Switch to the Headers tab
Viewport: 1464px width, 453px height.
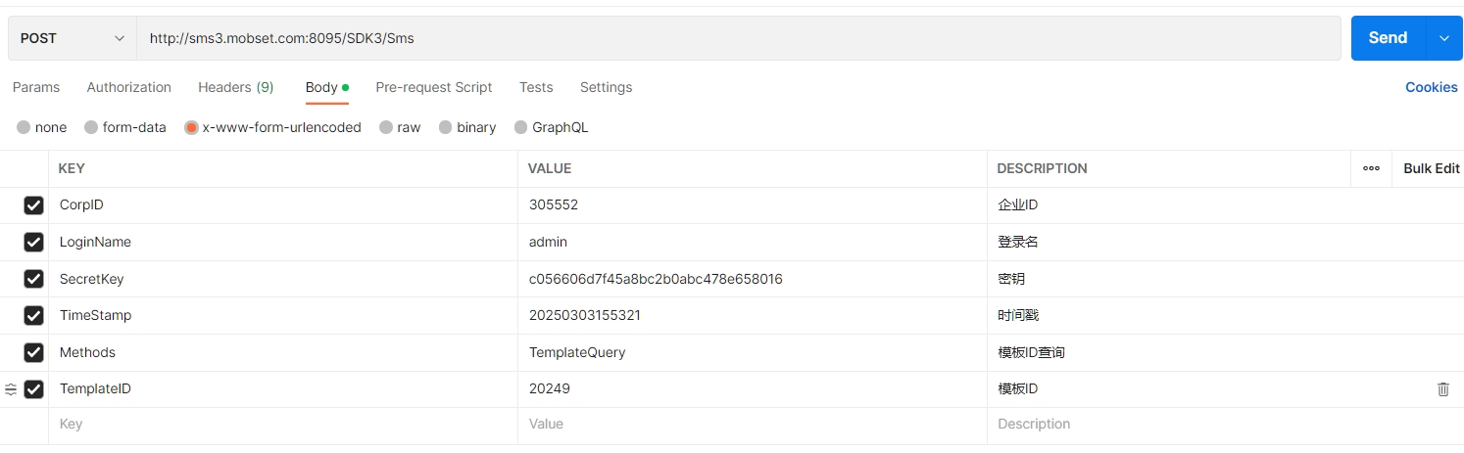[235, 87]
